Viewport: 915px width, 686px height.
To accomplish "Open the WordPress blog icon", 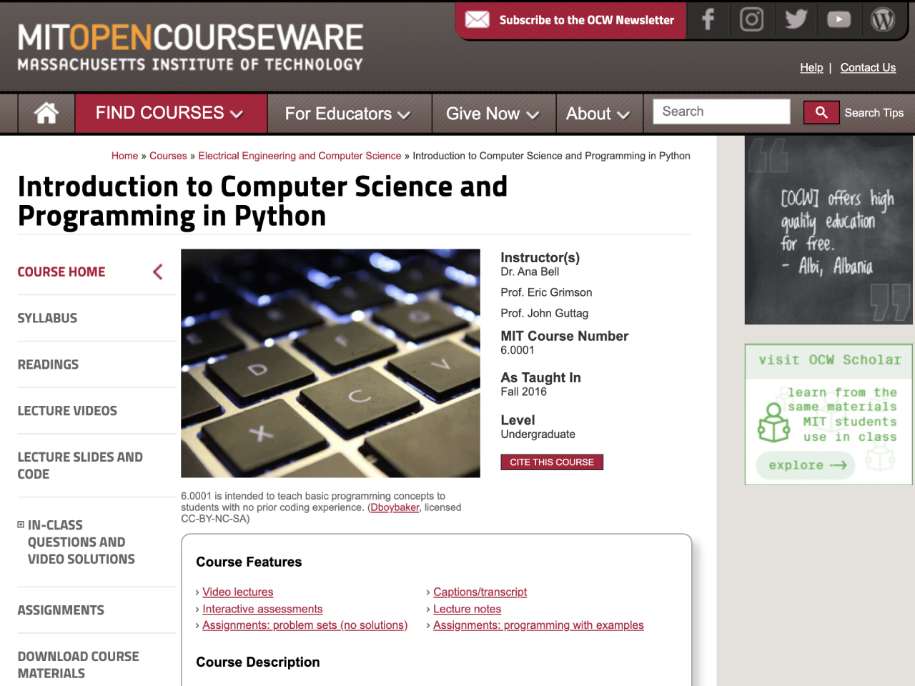I will (x=883, y=19).
